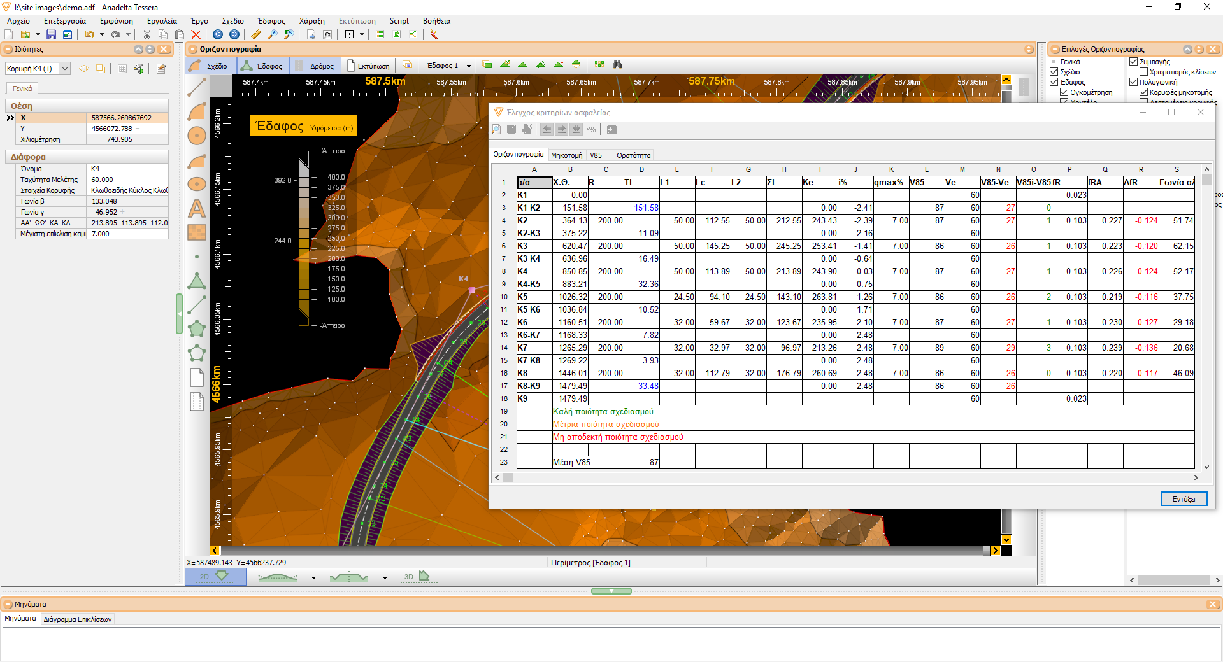Click the Cut scissors icon
The width and height of the screenshot is (1223, 662).
click(147, 34)
